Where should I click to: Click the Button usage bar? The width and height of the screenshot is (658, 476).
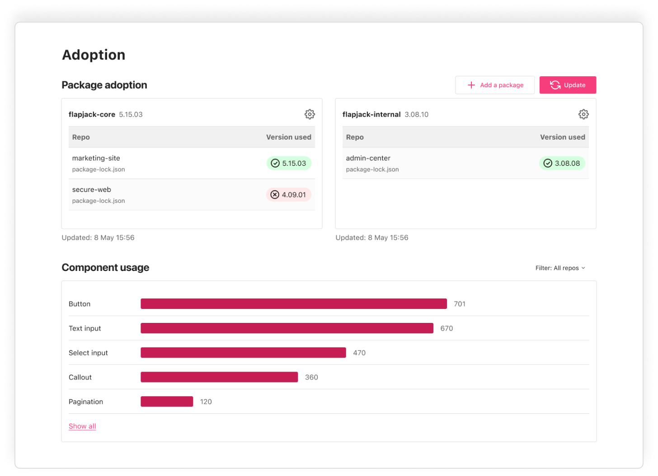[294, 303]
